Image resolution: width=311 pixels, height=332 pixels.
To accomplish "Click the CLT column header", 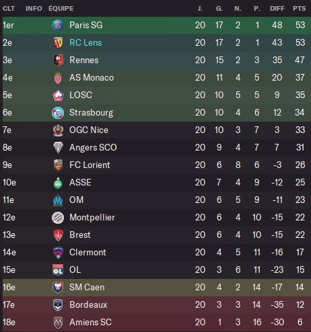I will pos(9,9).
